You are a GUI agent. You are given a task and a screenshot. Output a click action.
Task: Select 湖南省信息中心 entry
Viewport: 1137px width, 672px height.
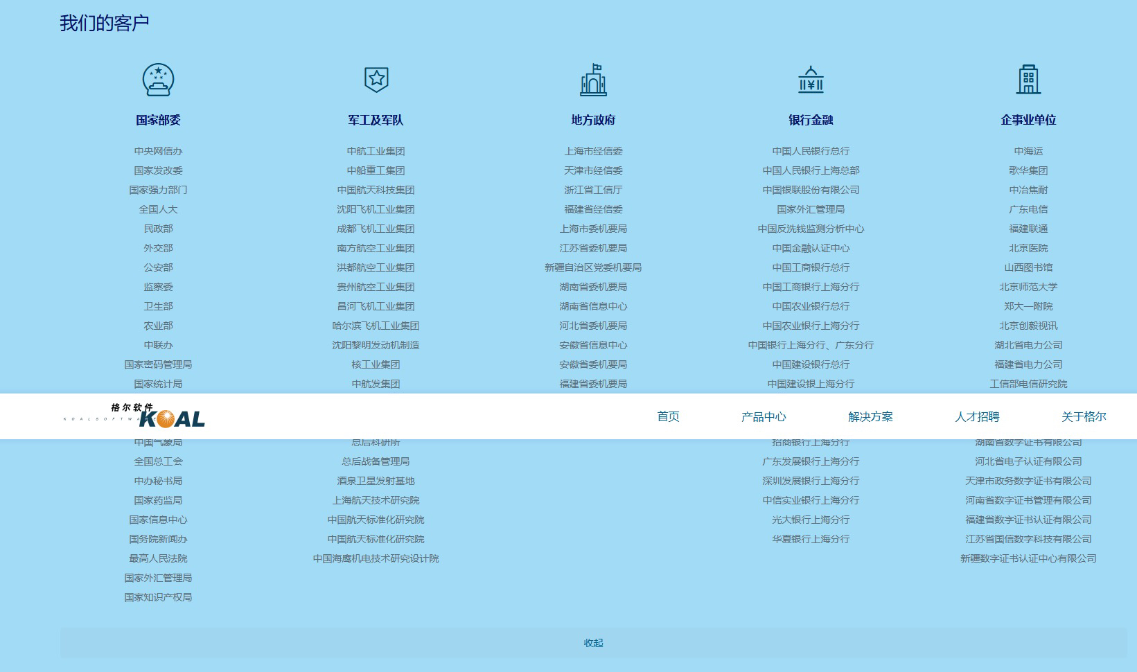click(593, 306)
